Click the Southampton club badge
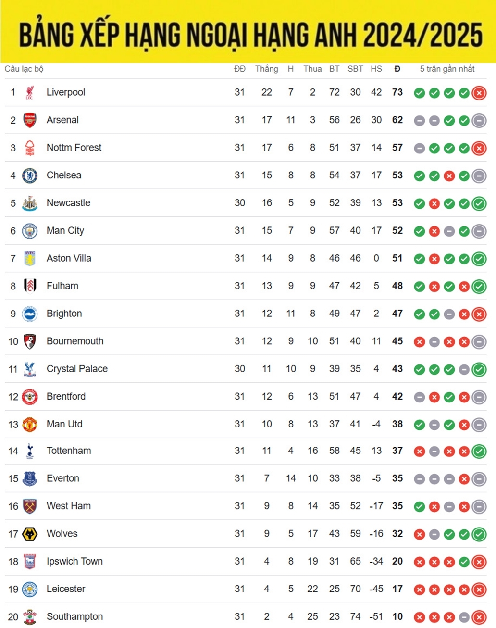 point(30,616)
